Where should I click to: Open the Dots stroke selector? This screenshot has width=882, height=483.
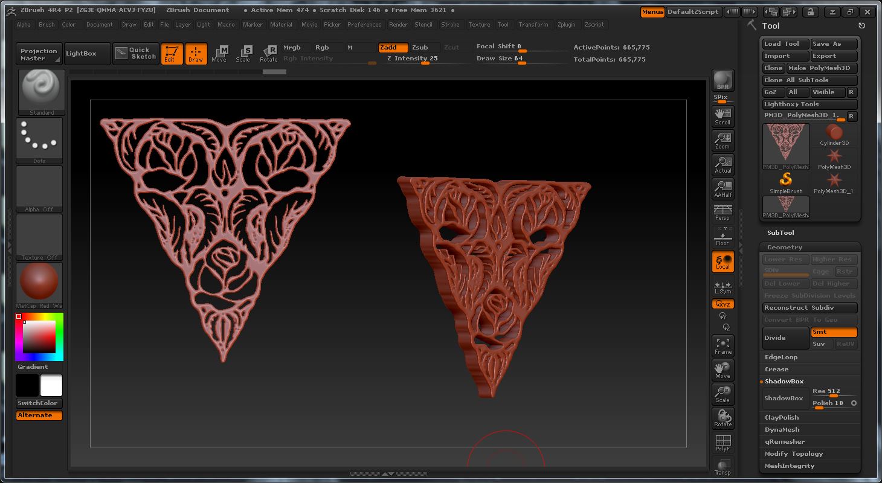pyautogui.click(x=40, y=141)
